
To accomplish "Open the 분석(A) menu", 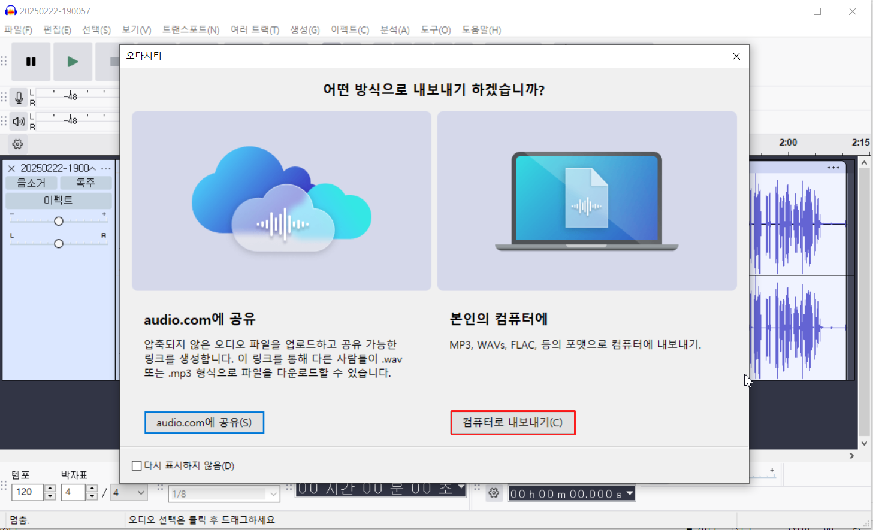I will click(395, 30).
